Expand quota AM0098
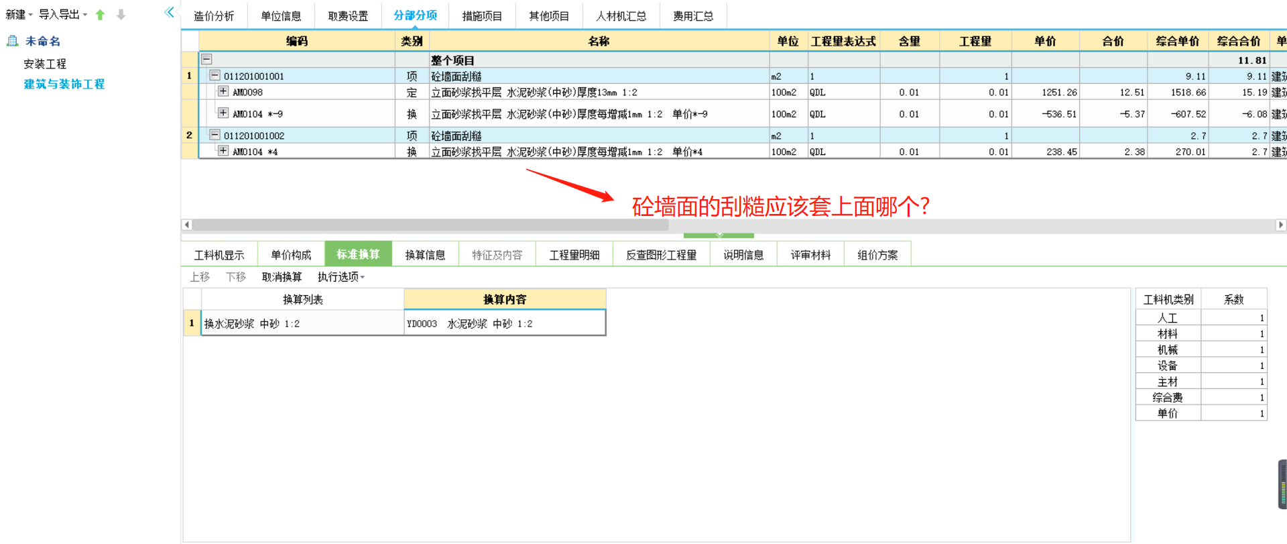The width and height of the screenshot is (1287, 544). pyautogui.click(x=223, y=91)
